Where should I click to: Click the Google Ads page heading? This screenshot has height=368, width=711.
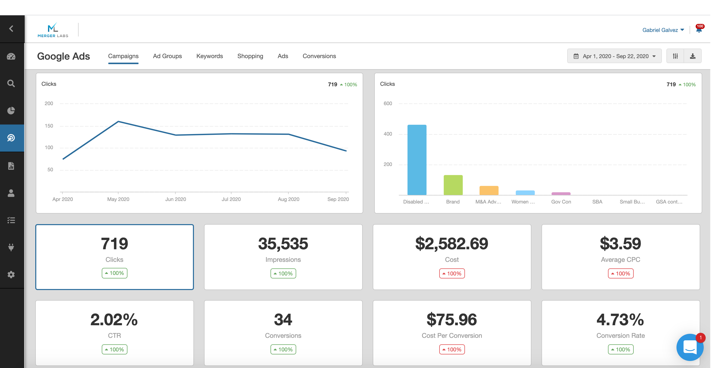(x=63, y=56)
